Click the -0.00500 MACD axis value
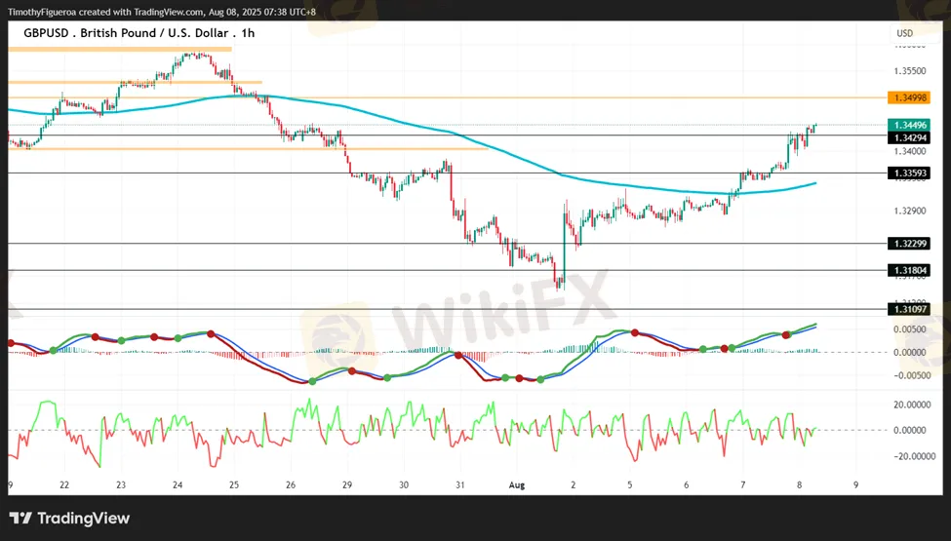 tap(908, 375)
